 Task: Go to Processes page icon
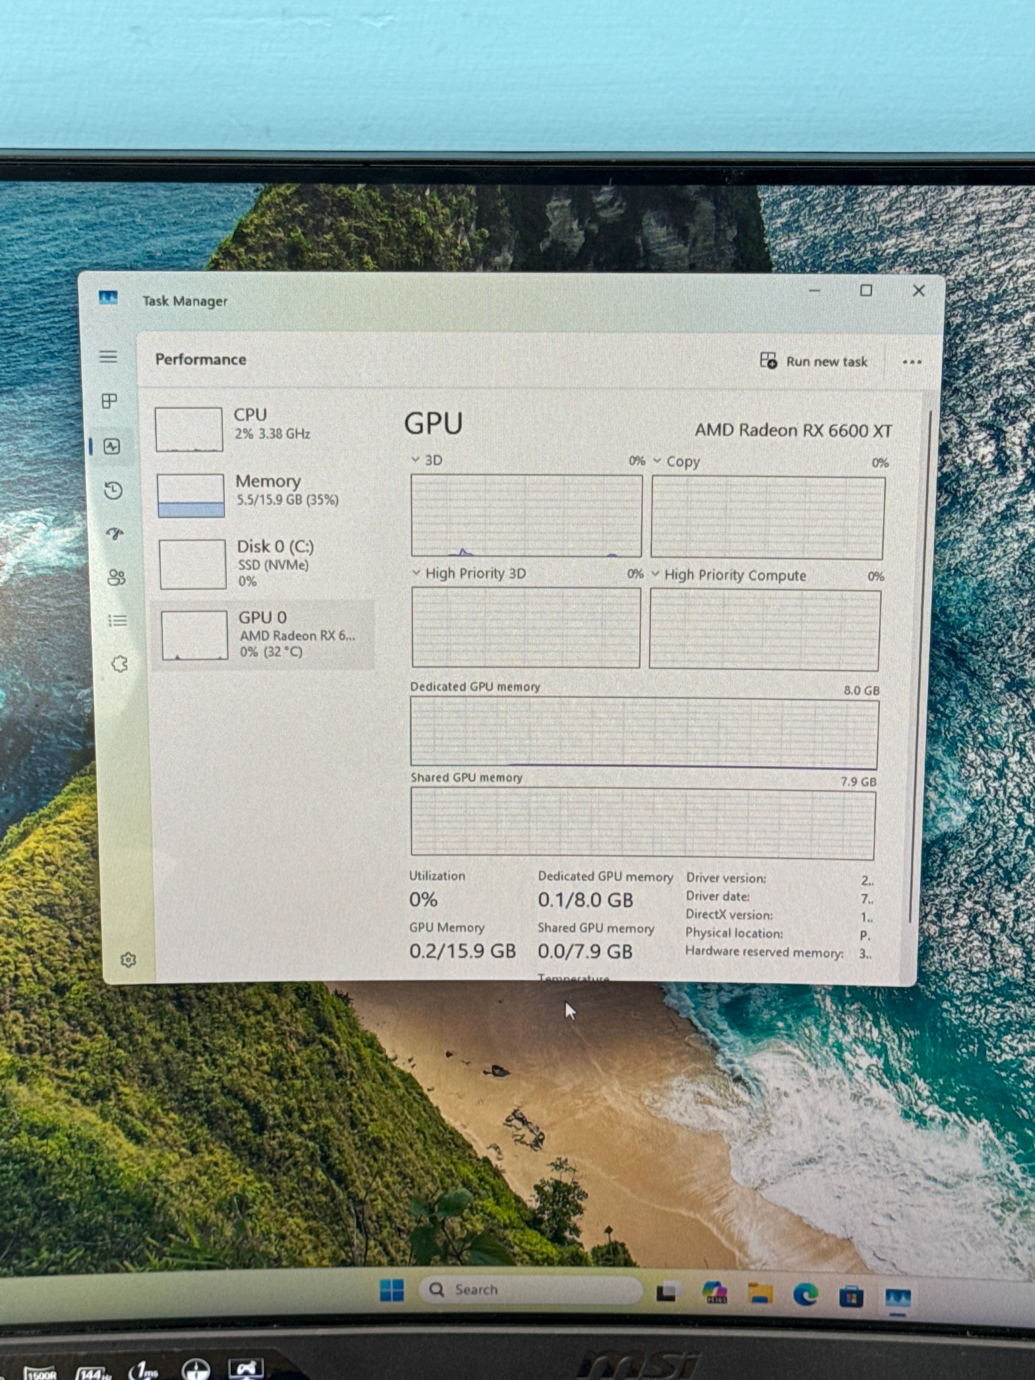110,400
